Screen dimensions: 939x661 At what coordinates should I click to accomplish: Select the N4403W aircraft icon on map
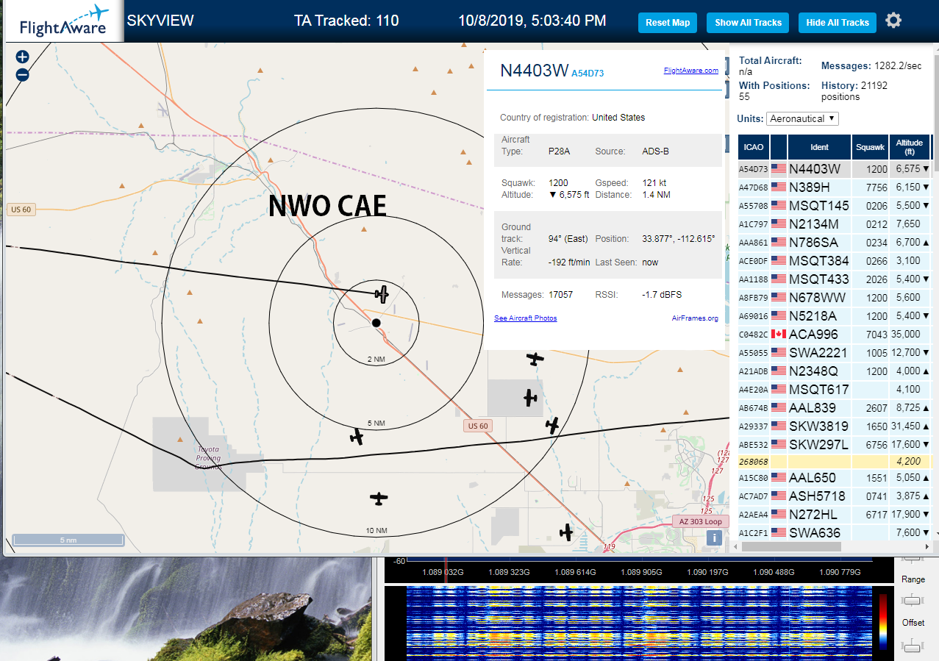[x=381, y=294]
